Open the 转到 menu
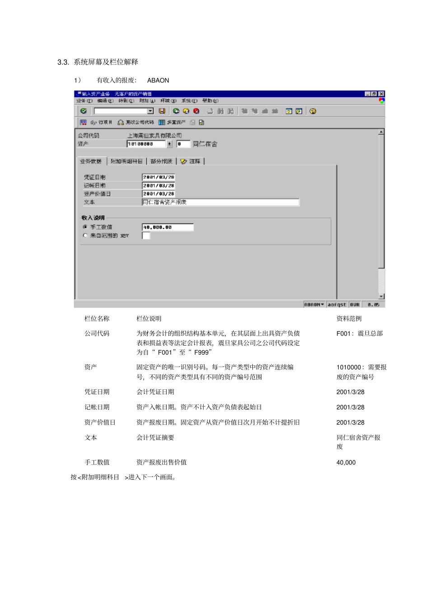The width and height of the screenshot is (429, 608). point(126,101)
